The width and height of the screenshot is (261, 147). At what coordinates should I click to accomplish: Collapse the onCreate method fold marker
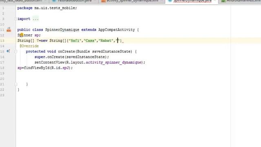tap(15, 51)
